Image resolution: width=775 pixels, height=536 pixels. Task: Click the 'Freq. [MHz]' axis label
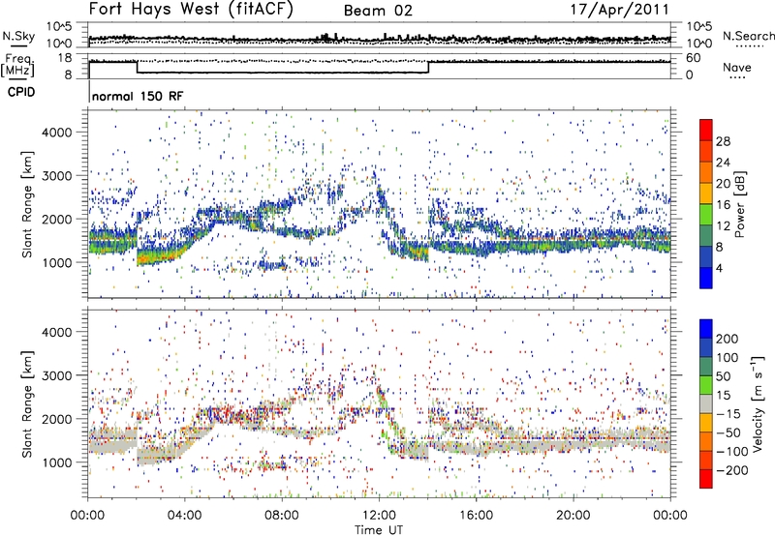(17, 66)
